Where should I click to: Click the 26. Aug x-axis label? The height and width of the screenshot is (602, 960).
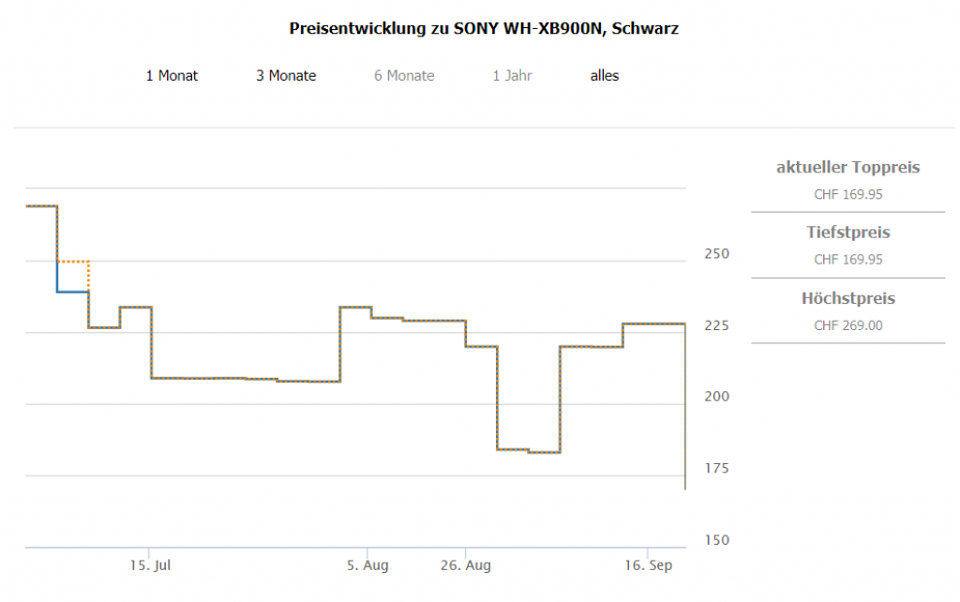(x=466, y=565)
